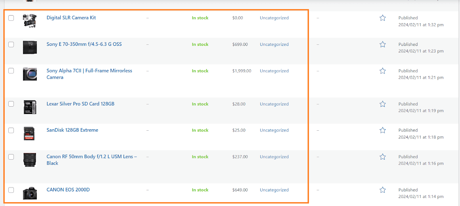The image size is (460, 206).
Task: Check the Sony Alpha 7CII row checkbox
Action: [x=11, y=71]
